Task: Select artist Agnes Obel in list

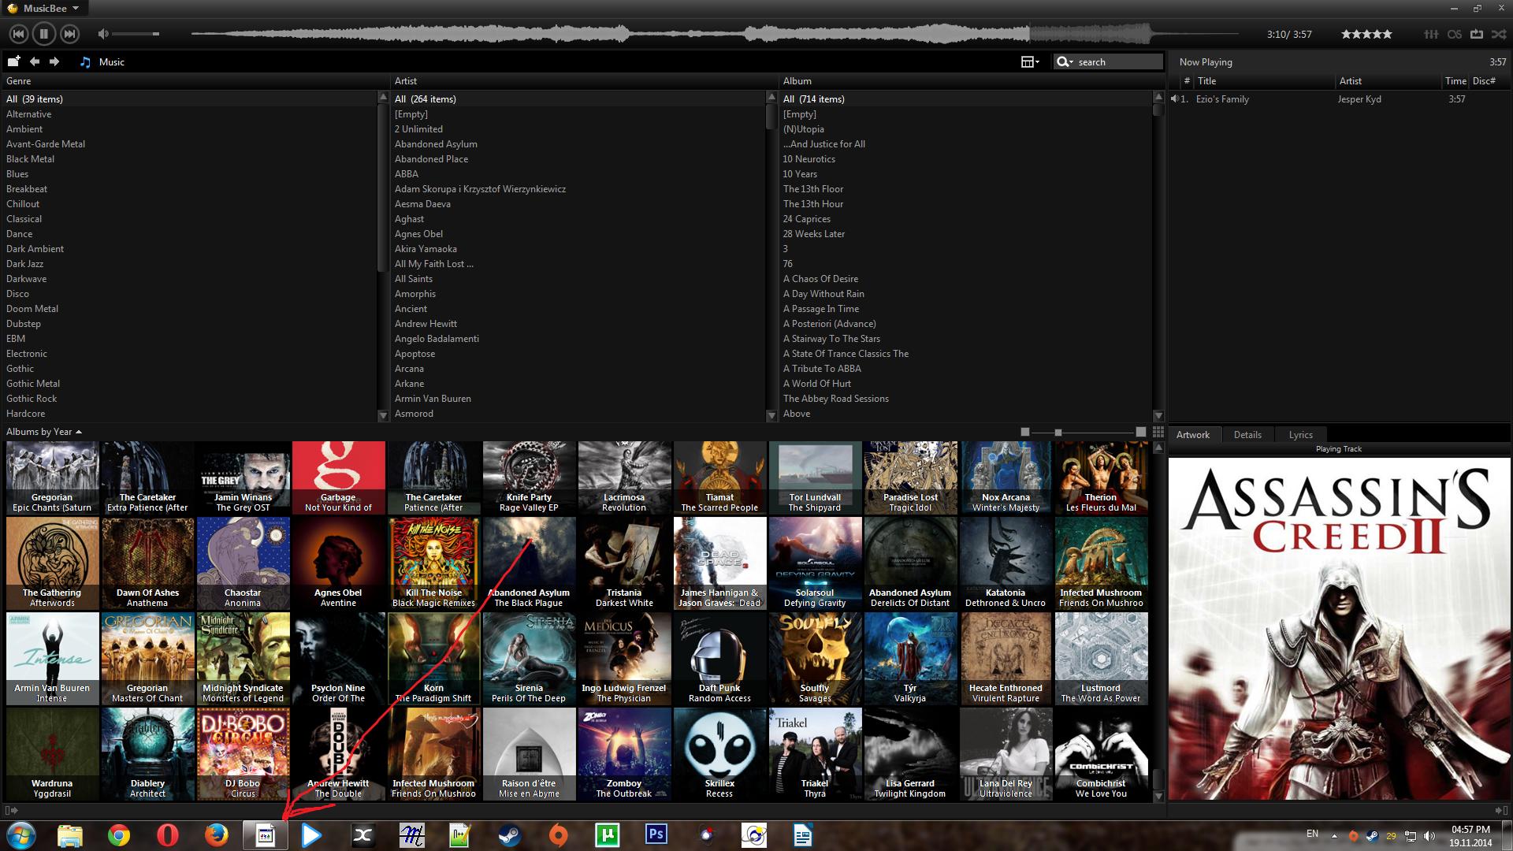Action: (x=418, y=234)
